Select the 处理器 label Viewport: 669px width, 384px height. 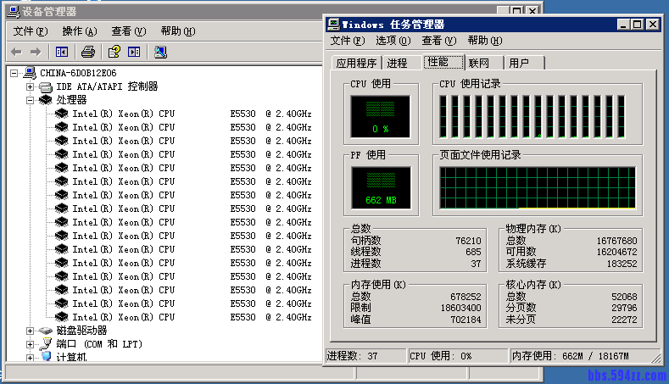[71, 100]
